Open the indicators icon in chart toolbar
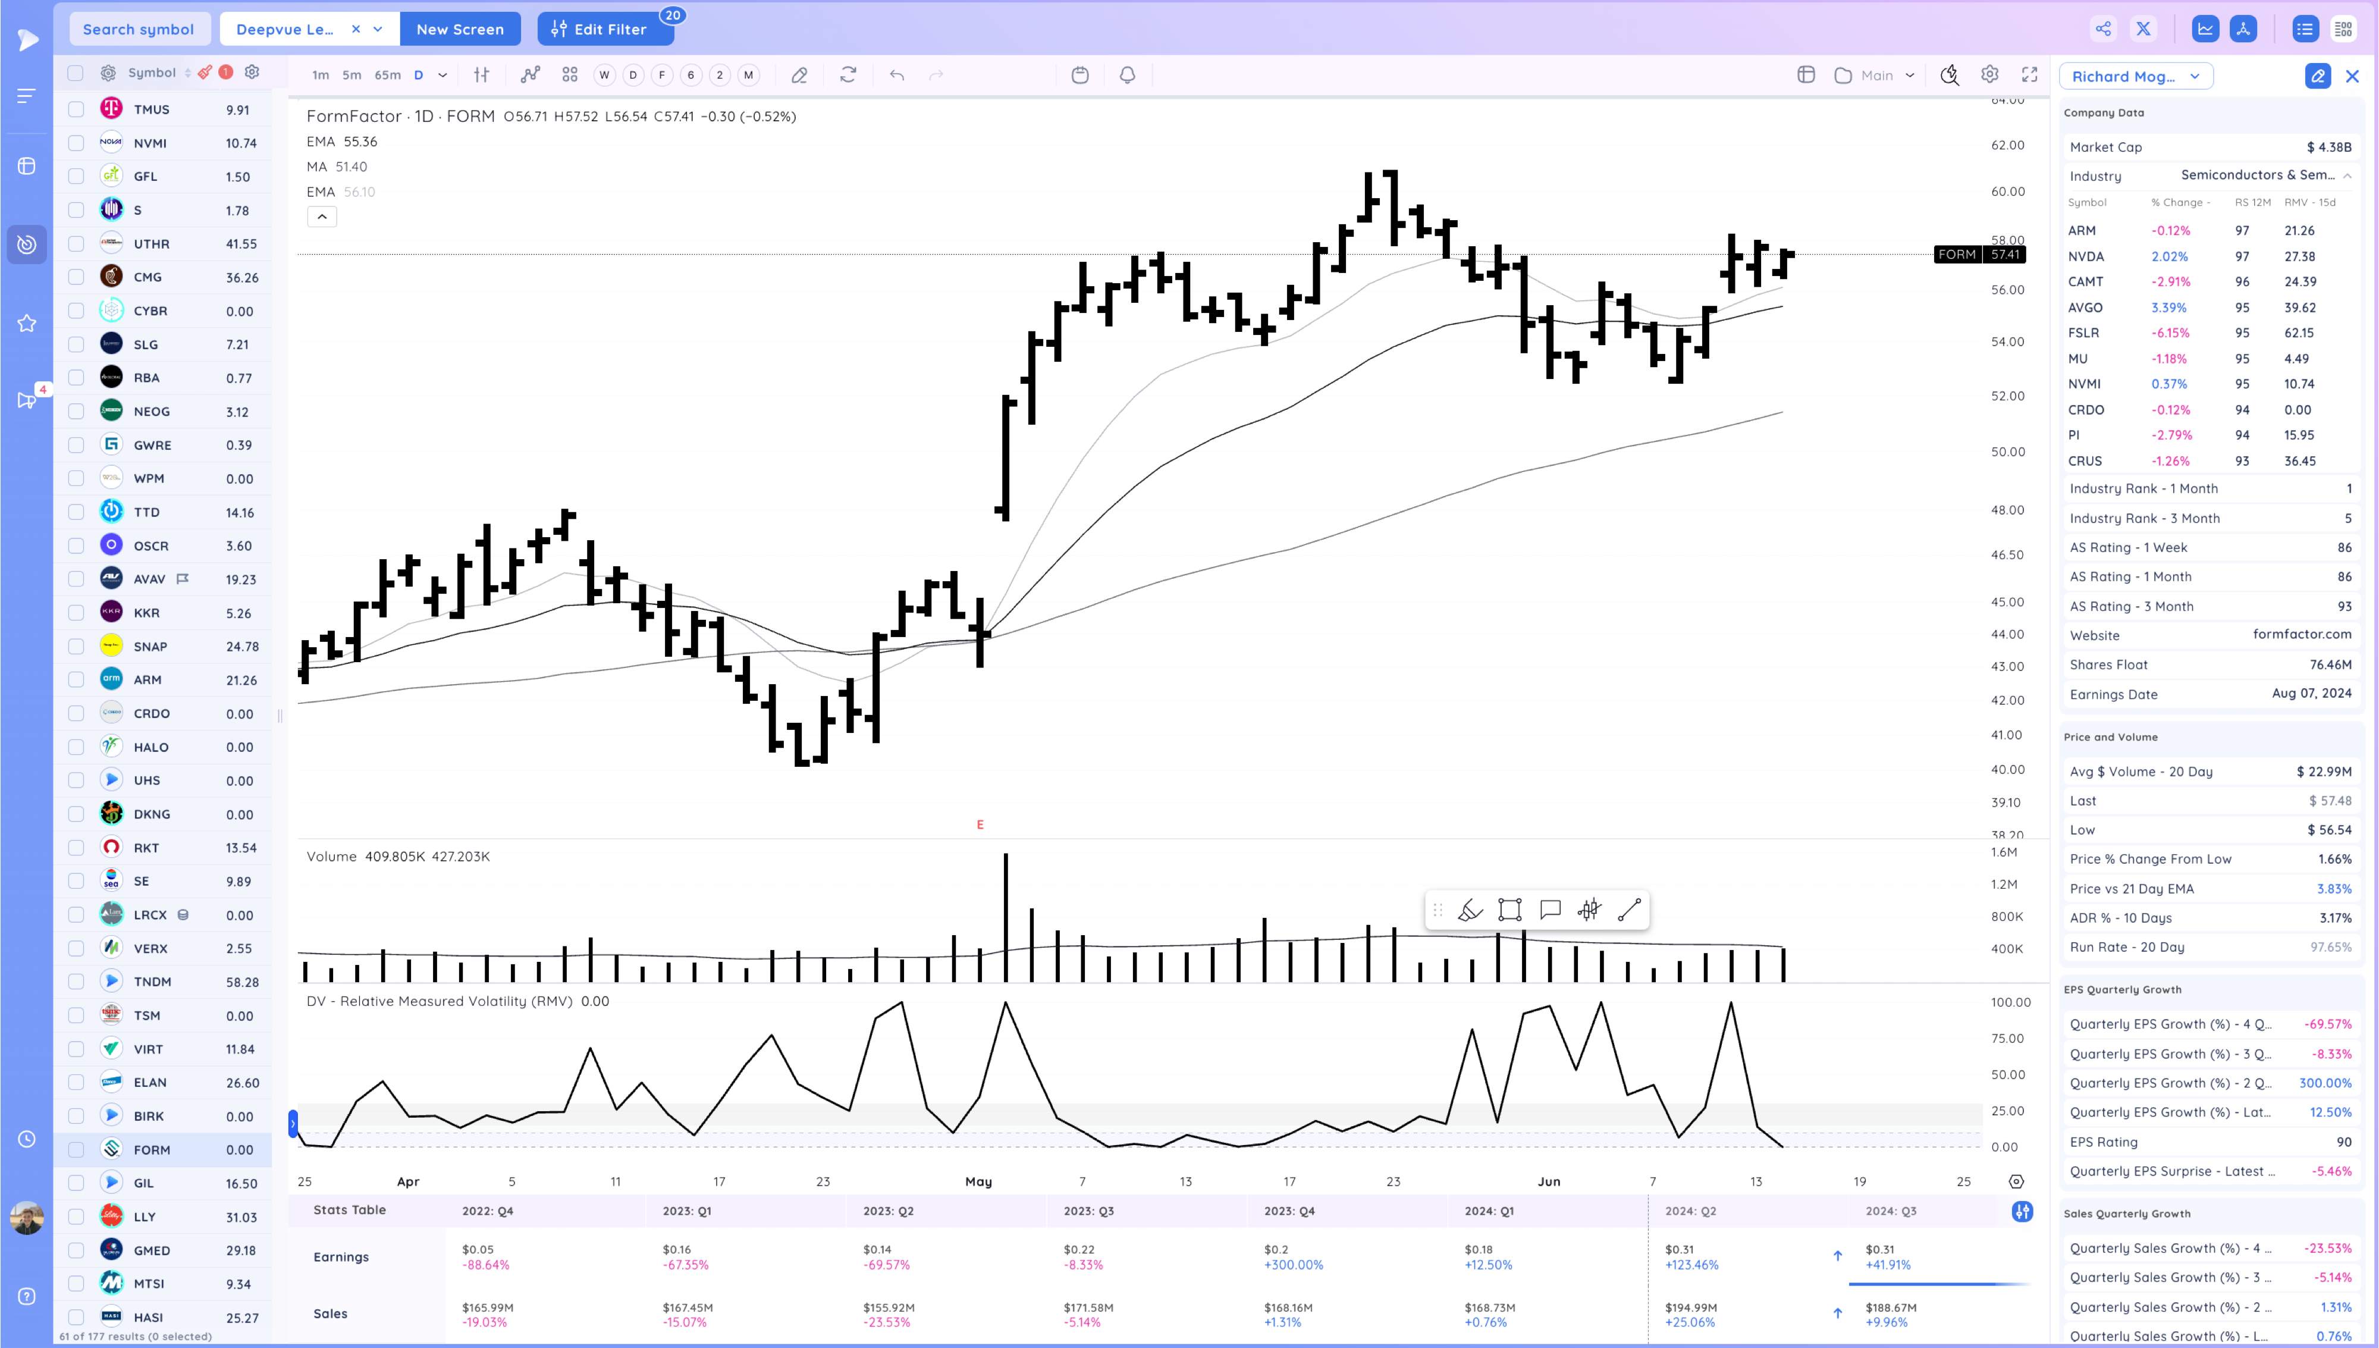 tap(530, 75)
